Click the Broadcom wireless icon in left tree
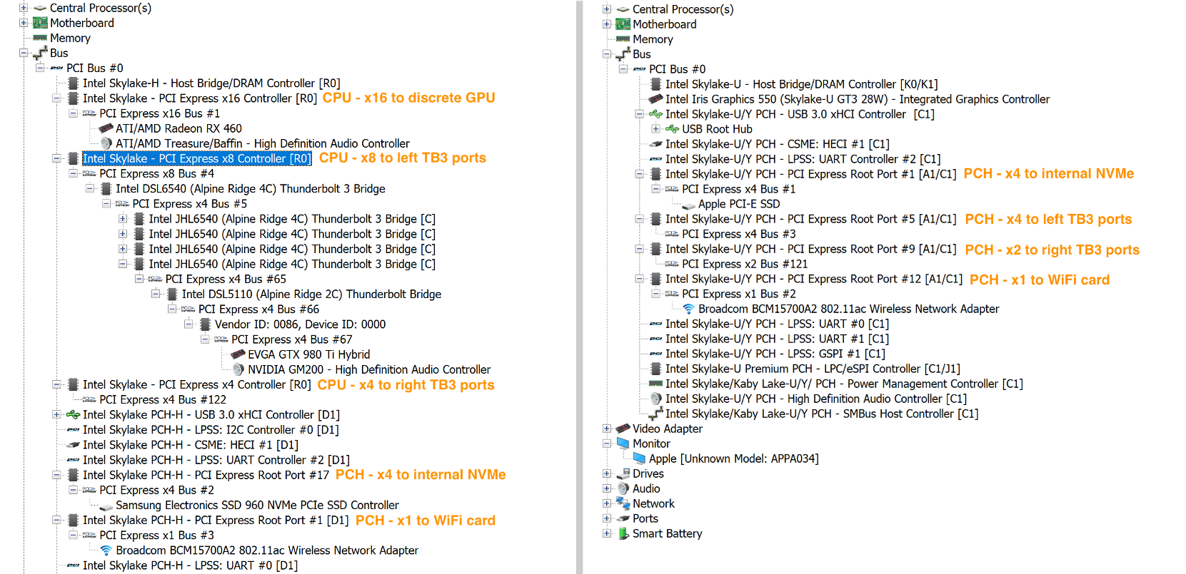 (106, 550)
